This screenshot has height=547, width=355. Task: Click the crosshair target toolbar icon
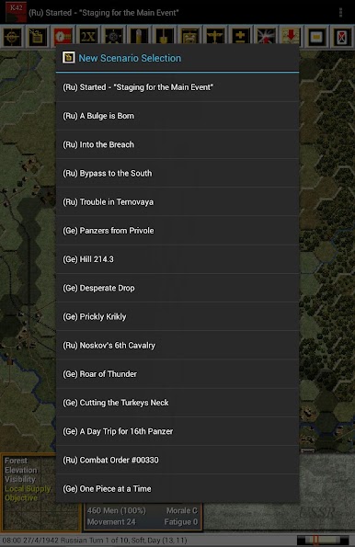click(x=13, y=37)
